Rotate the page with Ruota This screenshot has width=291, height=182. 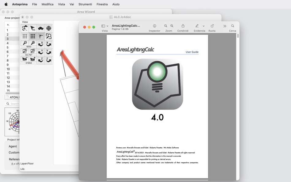pos(212,26)
